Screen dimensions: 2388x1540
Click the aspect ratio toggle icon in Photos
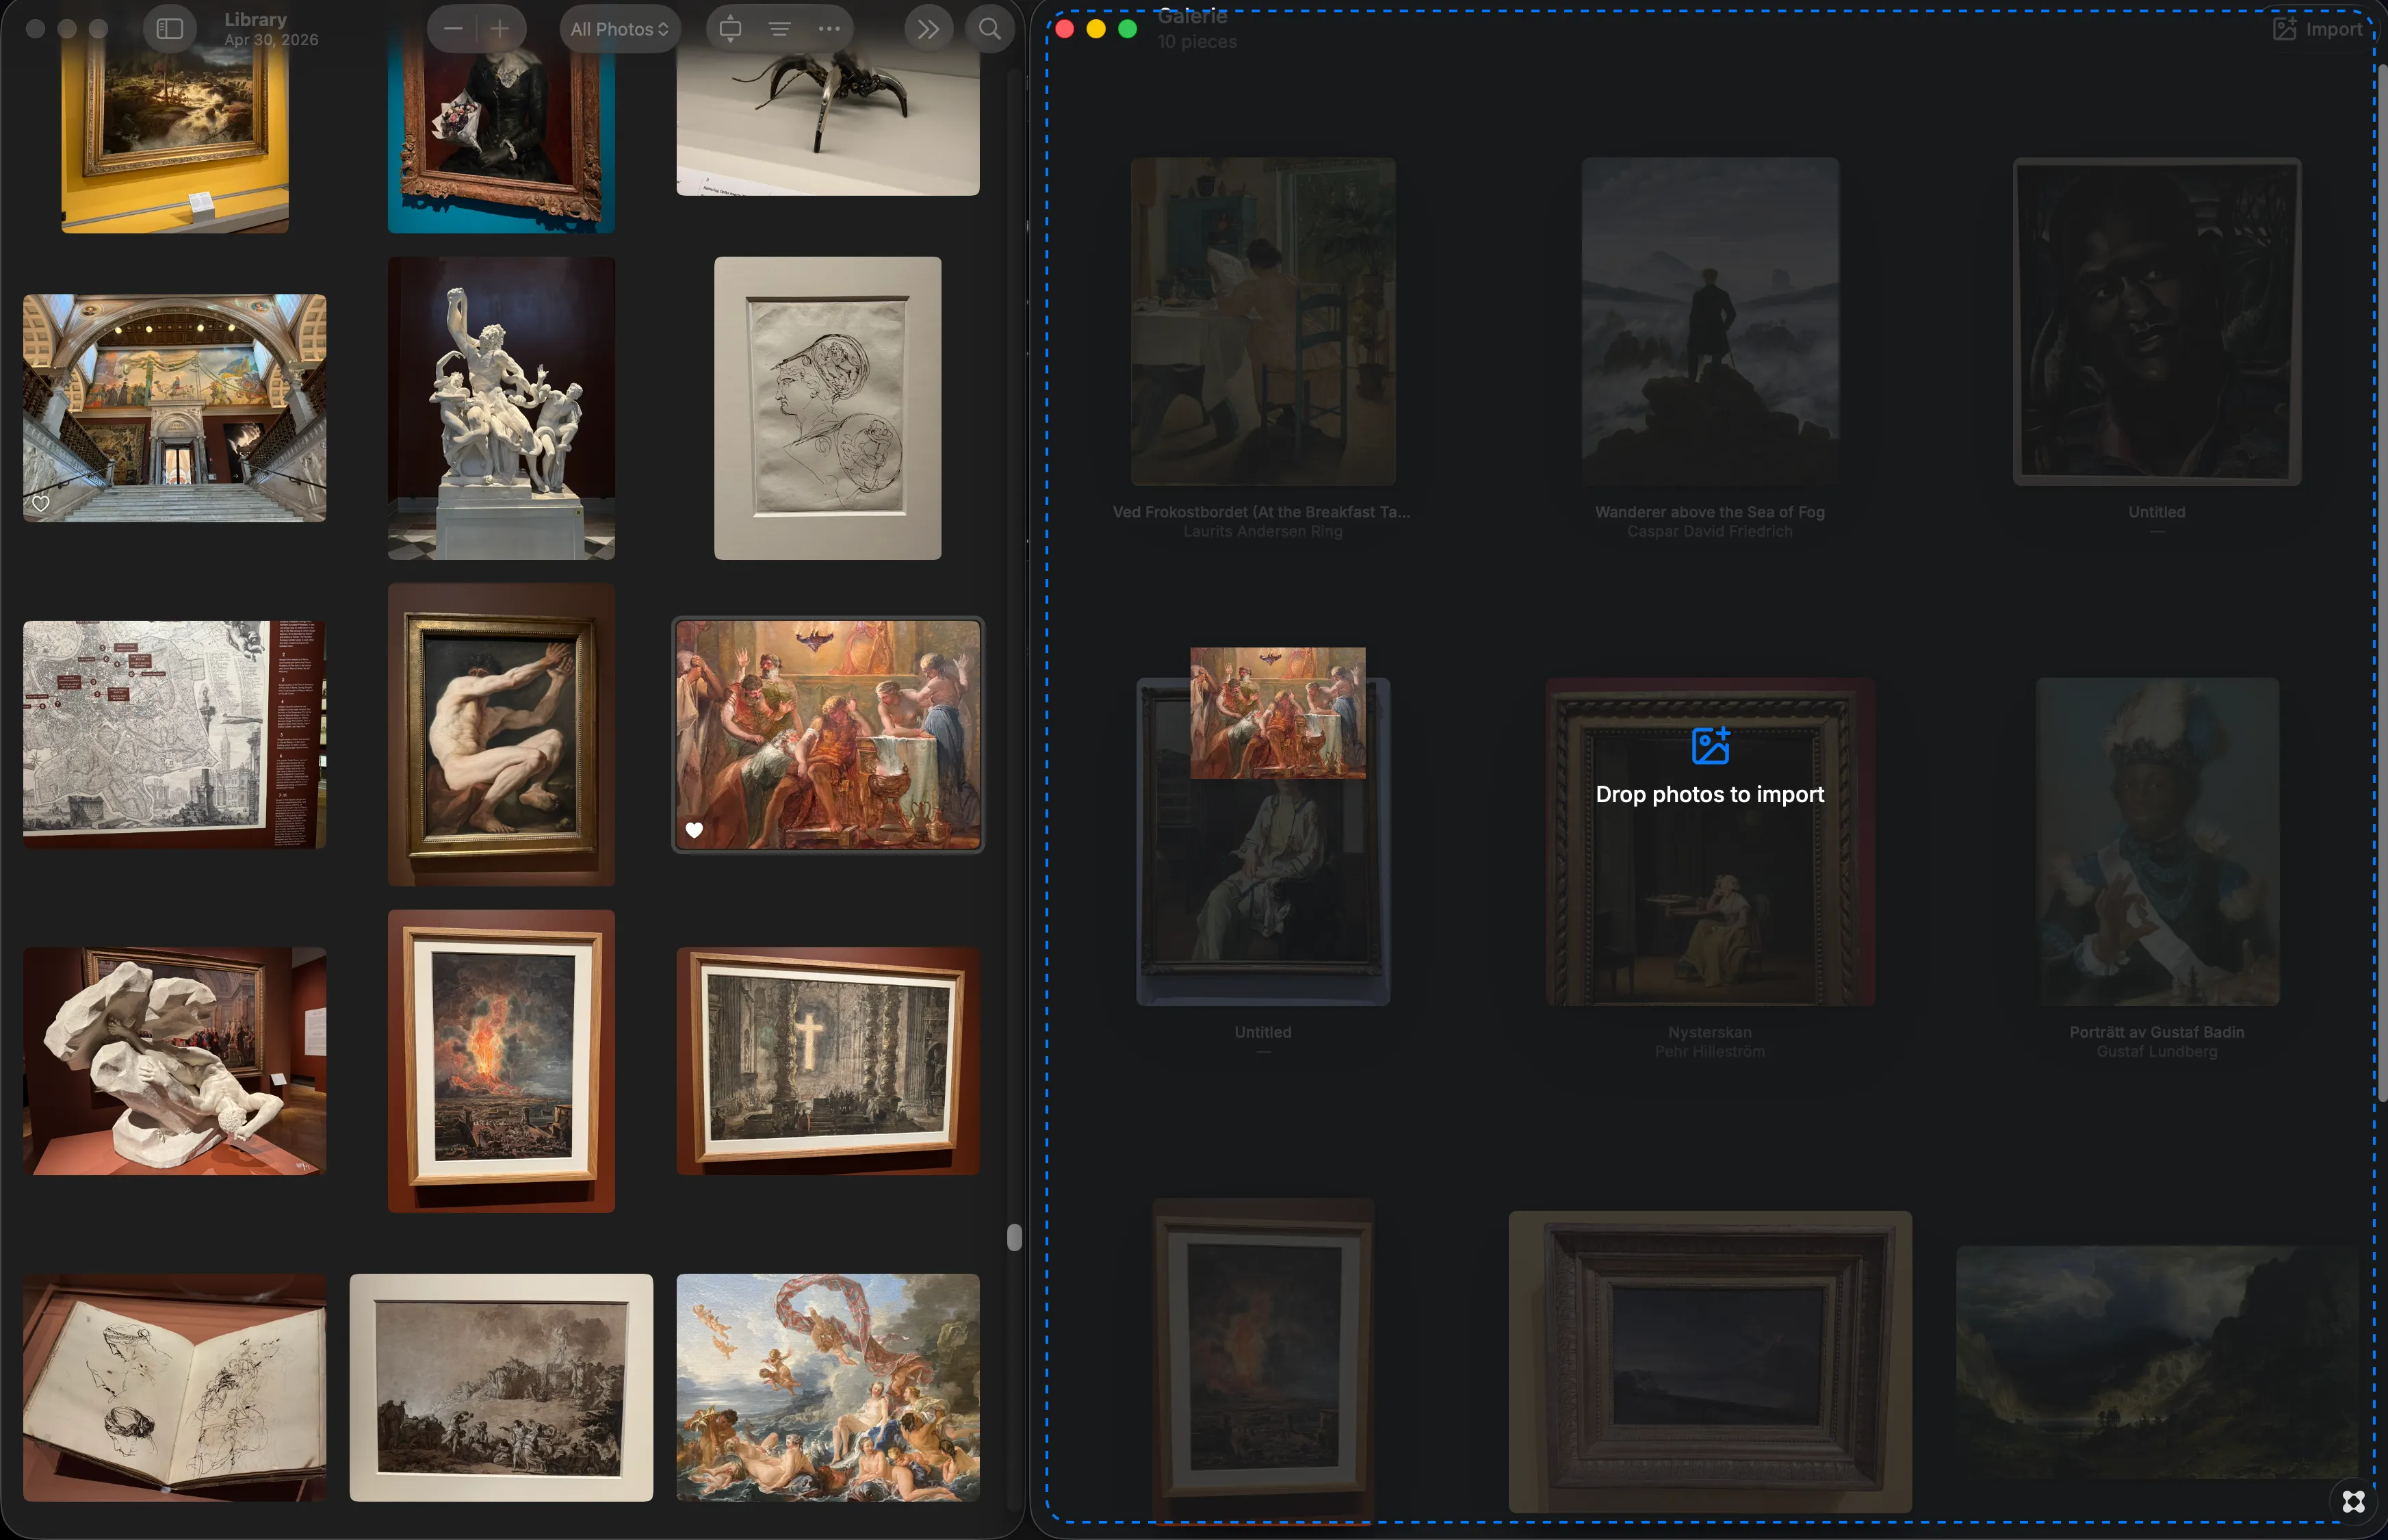tap(731, 29)
